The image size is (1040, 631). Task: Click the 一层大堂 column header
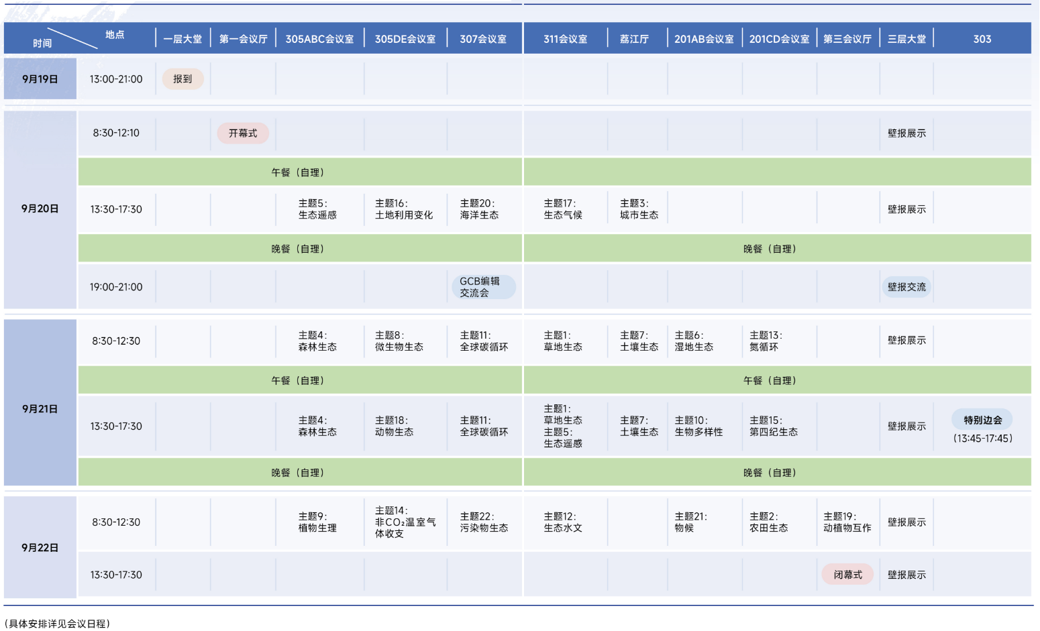pos(183,39)
